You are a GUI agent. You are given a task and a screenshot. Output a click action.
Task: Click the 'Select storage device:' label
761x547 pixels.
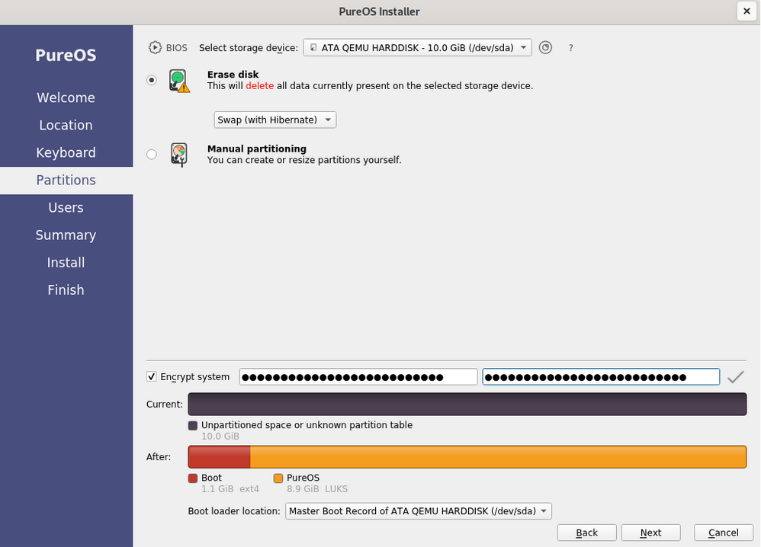(249, 47)
